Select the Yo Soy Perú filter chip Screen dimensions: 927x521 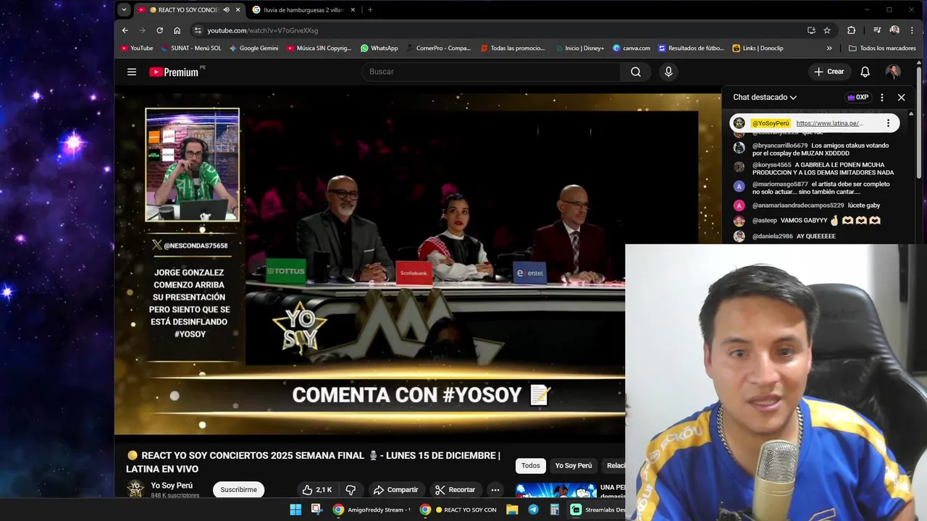tap(574, 466)
